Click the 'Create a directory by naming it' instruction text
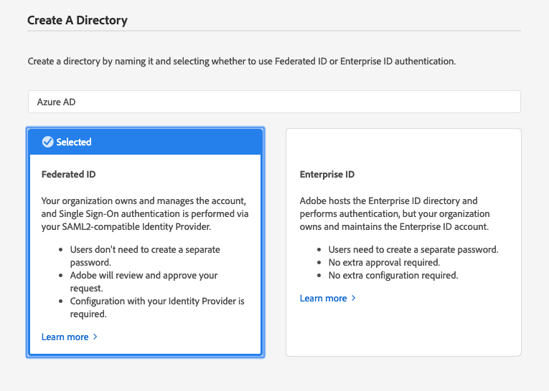Image resolution: width=549 pixels, height=391 pixels. pyautogui.click(x=242, y=61)
